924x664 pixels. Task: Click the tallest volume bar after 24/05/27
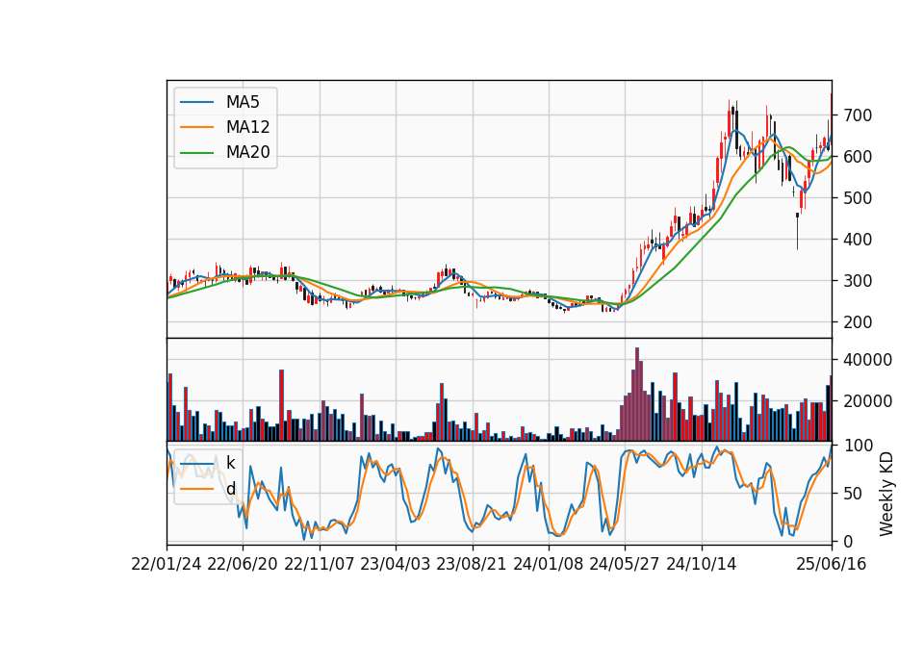(637, 395)
